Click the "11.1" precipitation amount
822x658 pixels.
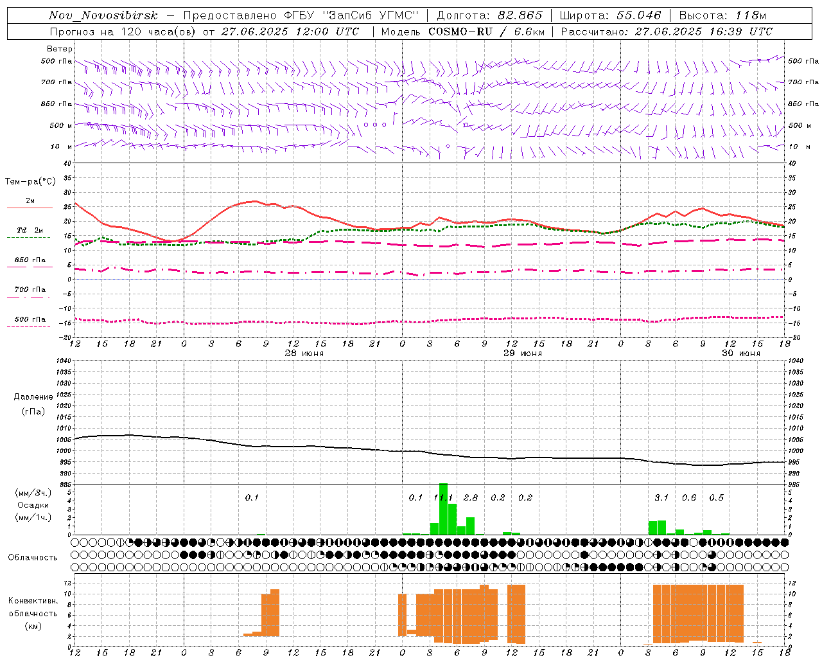[444, 497]
